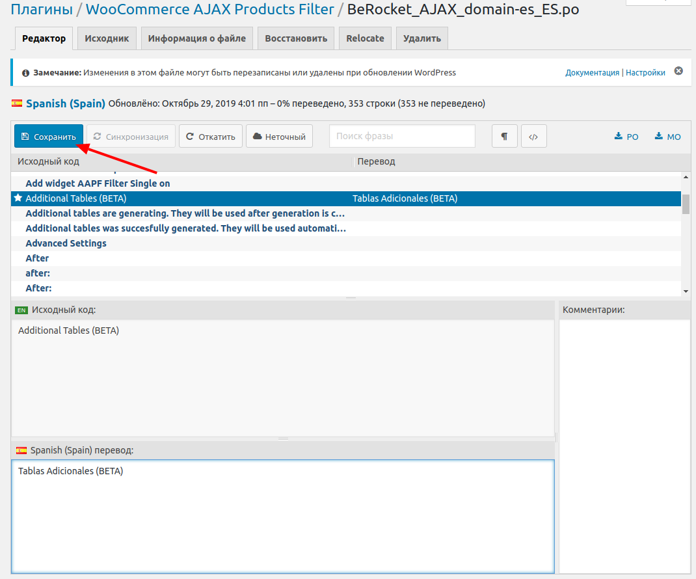The width and height of the screenshot is (696, 579).
Task: Download the PO file
Action: click(x=626, y=137)
